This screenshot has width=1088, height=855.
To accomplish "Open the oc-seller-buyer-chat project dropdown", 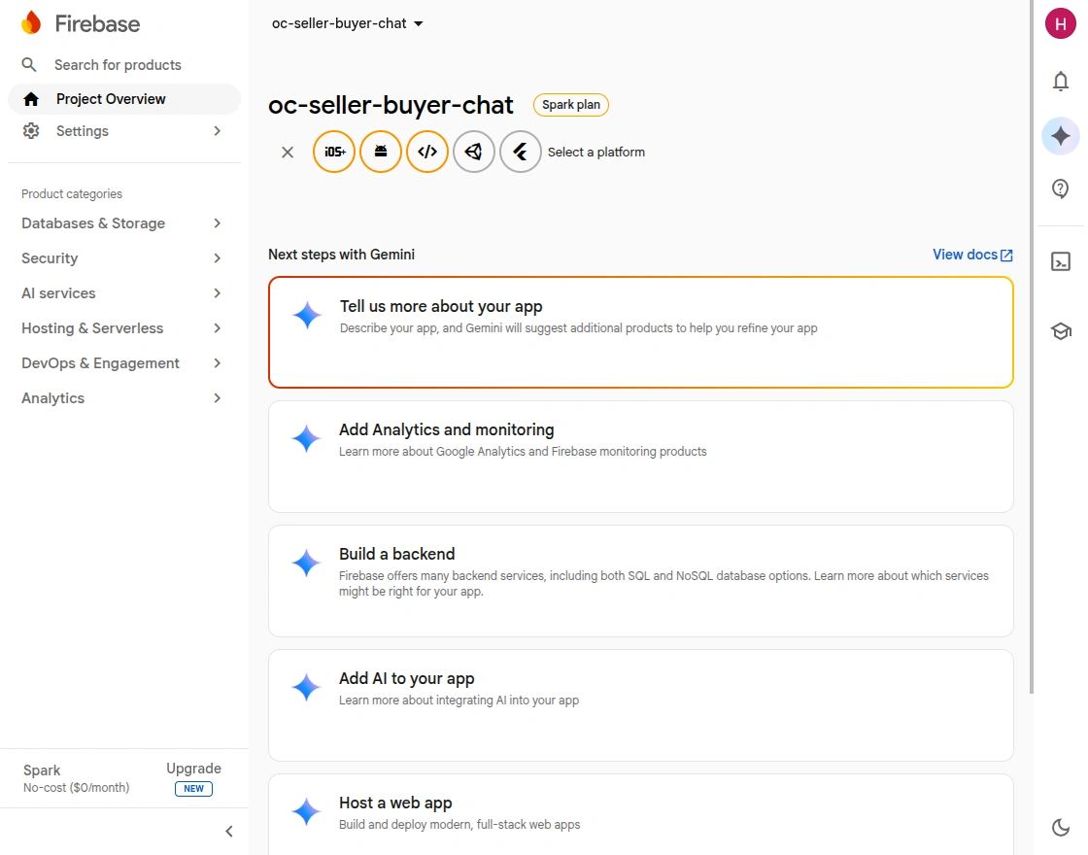I will (x=347, y=23).
